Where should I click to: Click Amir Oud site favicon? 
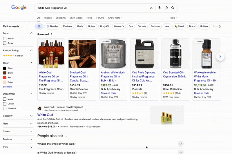click(x=40, y=109)
